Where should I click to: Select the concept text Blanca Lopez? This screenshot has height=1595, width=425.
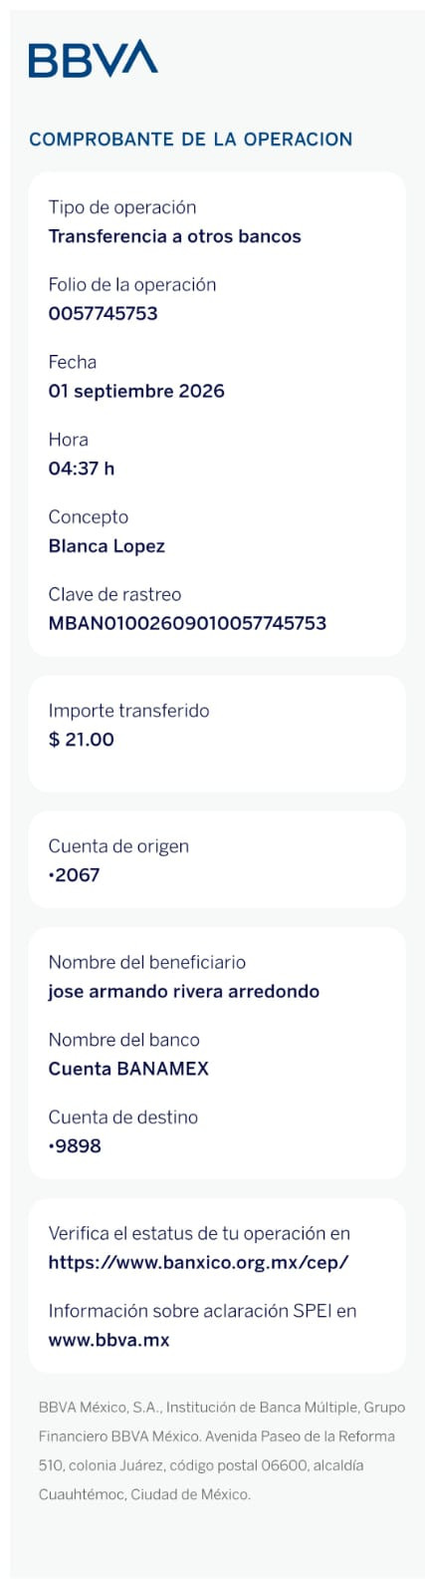pos(106,546)
